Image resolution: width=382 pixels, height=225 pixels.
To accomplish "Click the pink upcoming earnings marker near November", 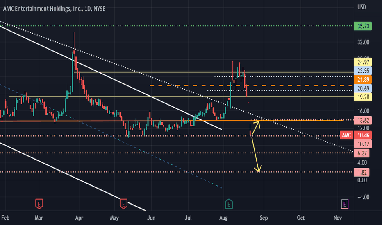I will point(344,204).
